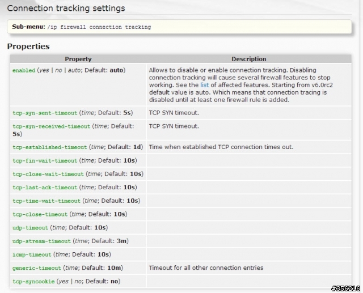Viewport: 363px width, 293px height.
Task: Click the 'Description' column header
Action: pyautogui.click(x=249, y=59)
